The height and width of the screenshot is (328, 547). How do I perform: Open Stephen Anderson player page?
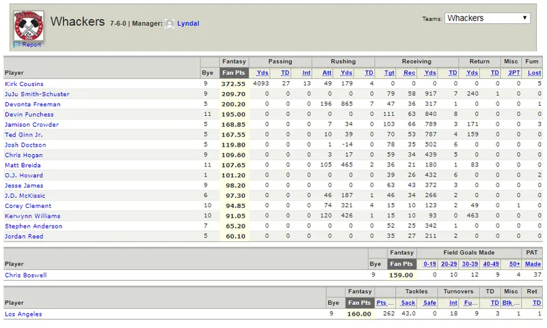[34, 226]
